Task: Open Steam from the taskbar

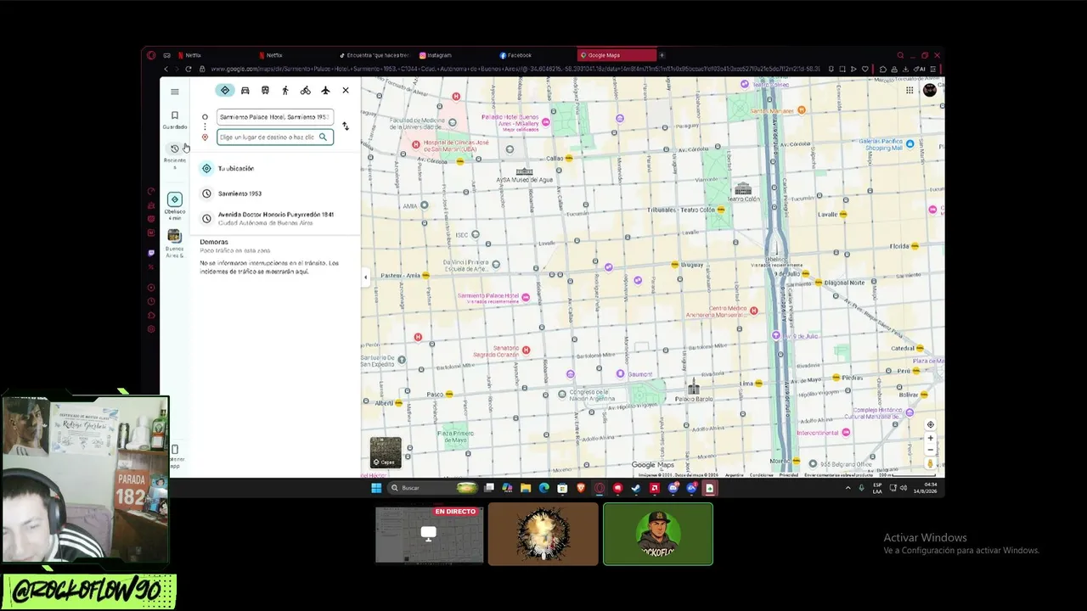Action: click(x=636, y=488)
